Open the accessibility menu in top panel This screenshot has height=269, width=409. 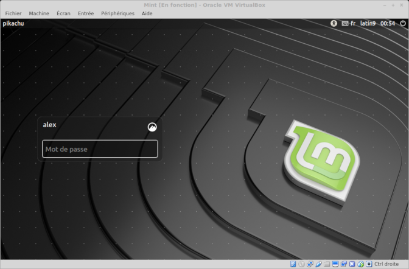point(334,23)
